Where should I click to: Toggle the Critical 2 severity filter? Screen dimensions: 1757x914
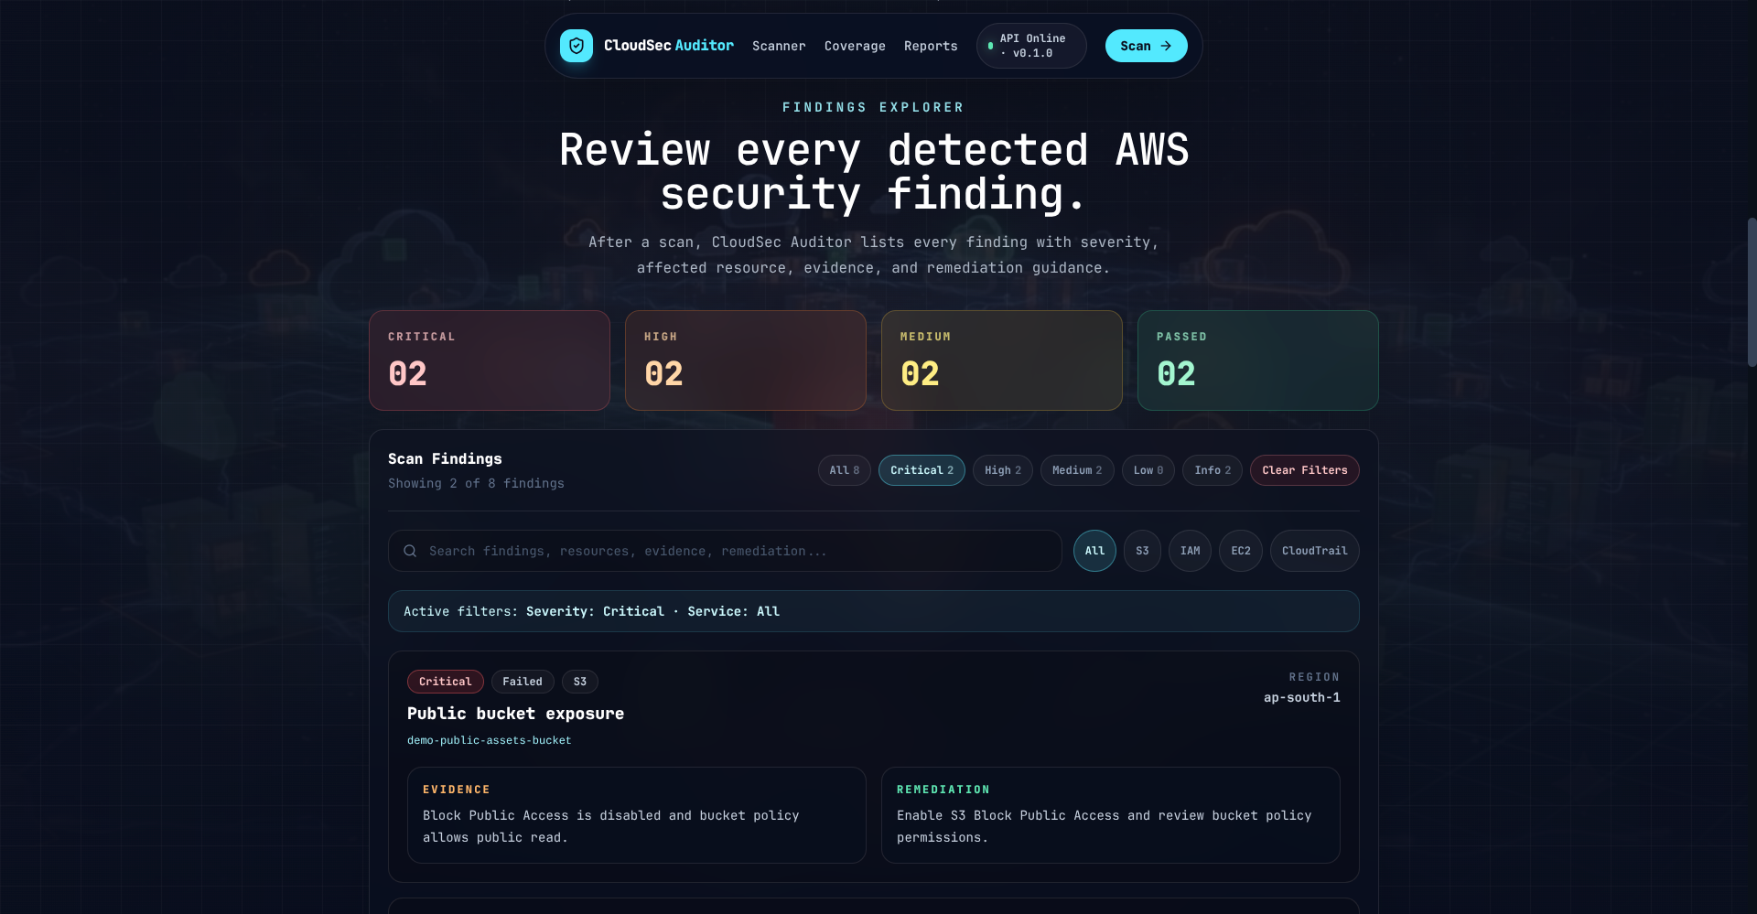tap(922, 470)
